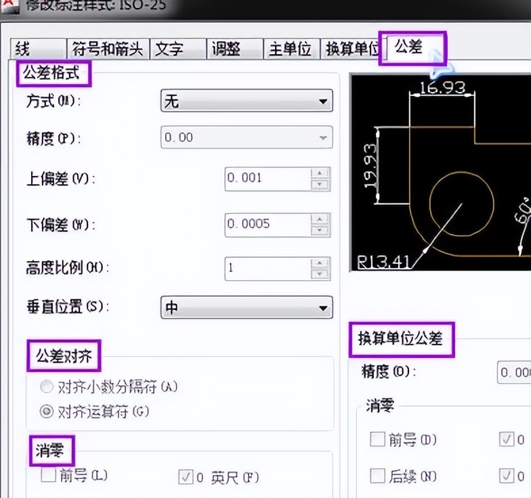
Task: Click the 16.93 dimension text in preview
Action: coord(442,88)
